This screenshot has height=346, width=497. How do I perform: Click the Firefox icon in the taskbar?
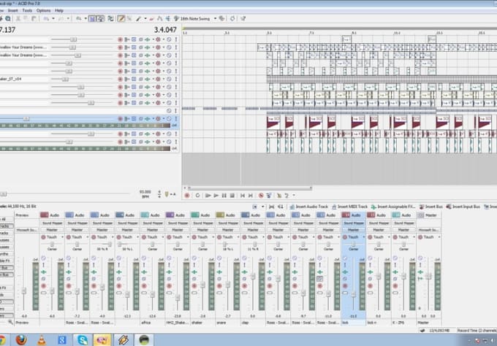pos(21,339)
